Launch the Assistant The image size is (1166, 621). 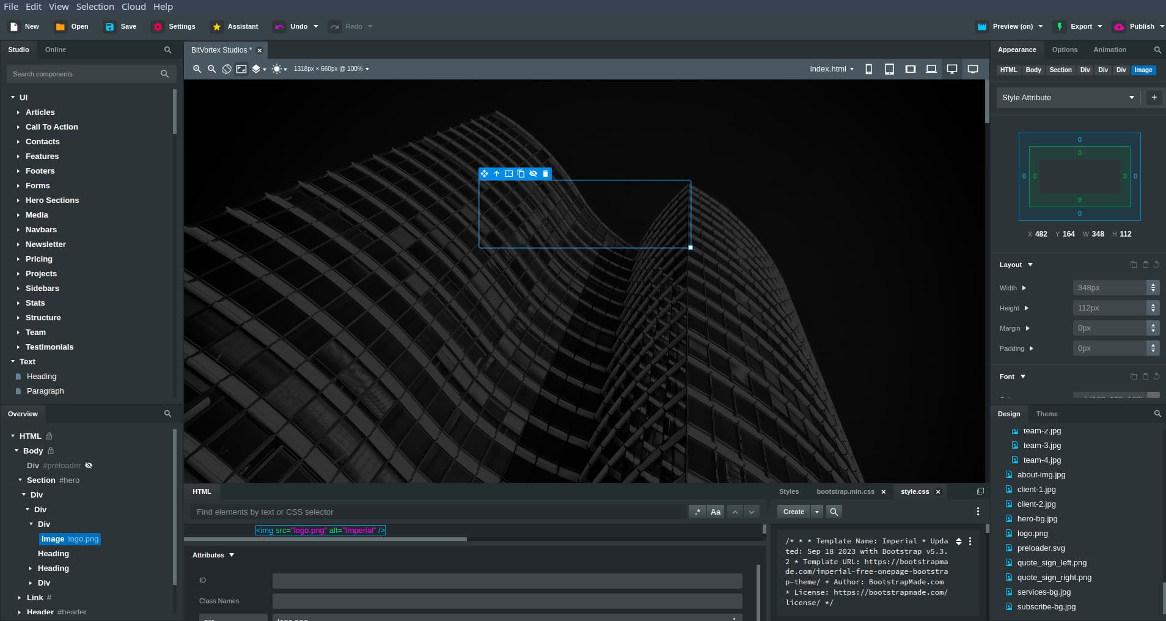(235, 26)
